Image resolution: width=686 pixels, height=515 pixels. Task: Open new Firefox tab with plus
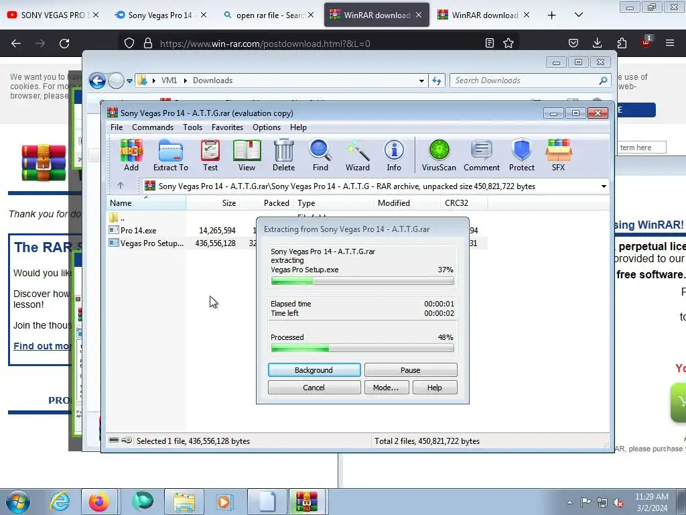coord(552,15)
